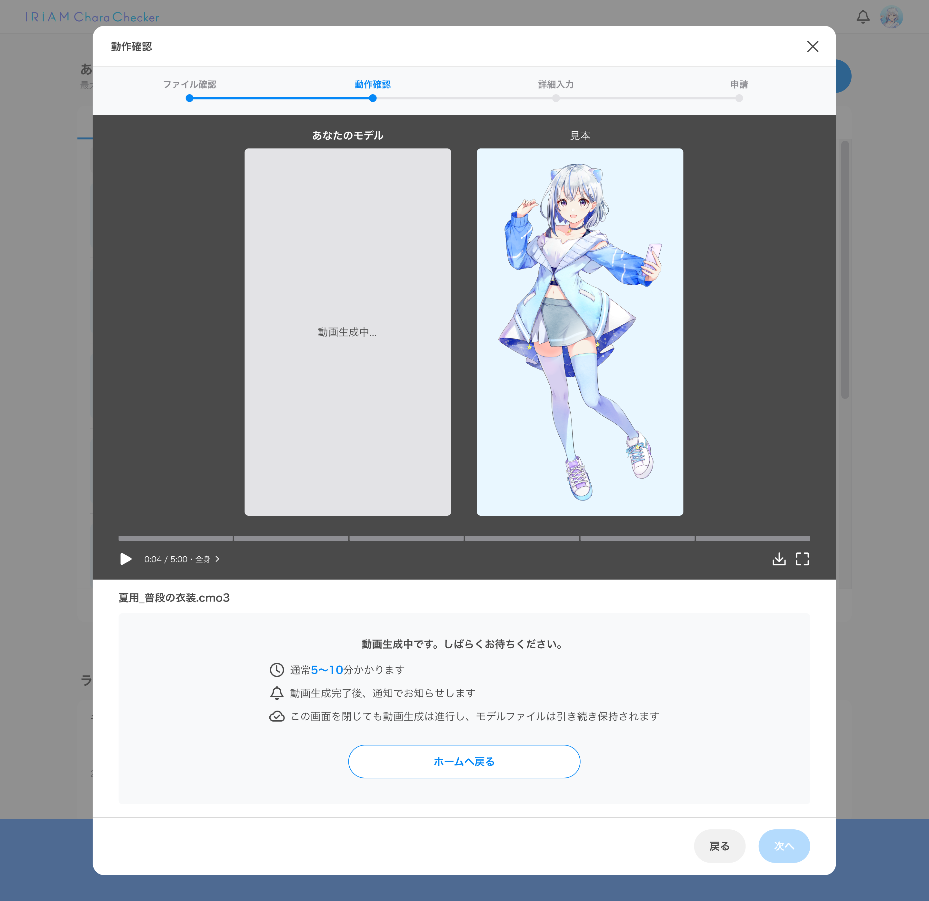The height and width of the screenshot is (901, 929).
Task: Open the user avatar profile menu
Action: point(891,17)
